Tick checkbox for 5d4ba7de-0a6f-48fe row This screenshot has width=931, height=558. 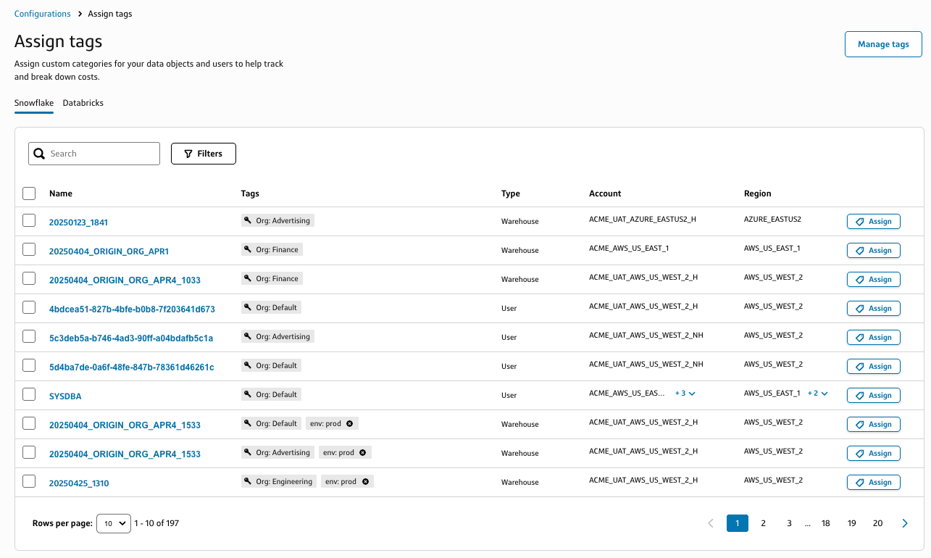tap(29, 365)
